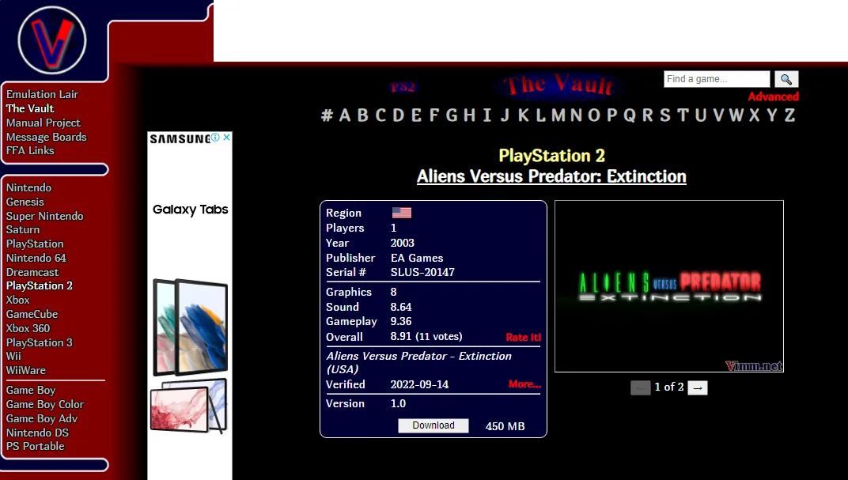The width and height of the screenshot is (848, 480).
Task: Click the PS2 logo in the header
Action: 403,87
